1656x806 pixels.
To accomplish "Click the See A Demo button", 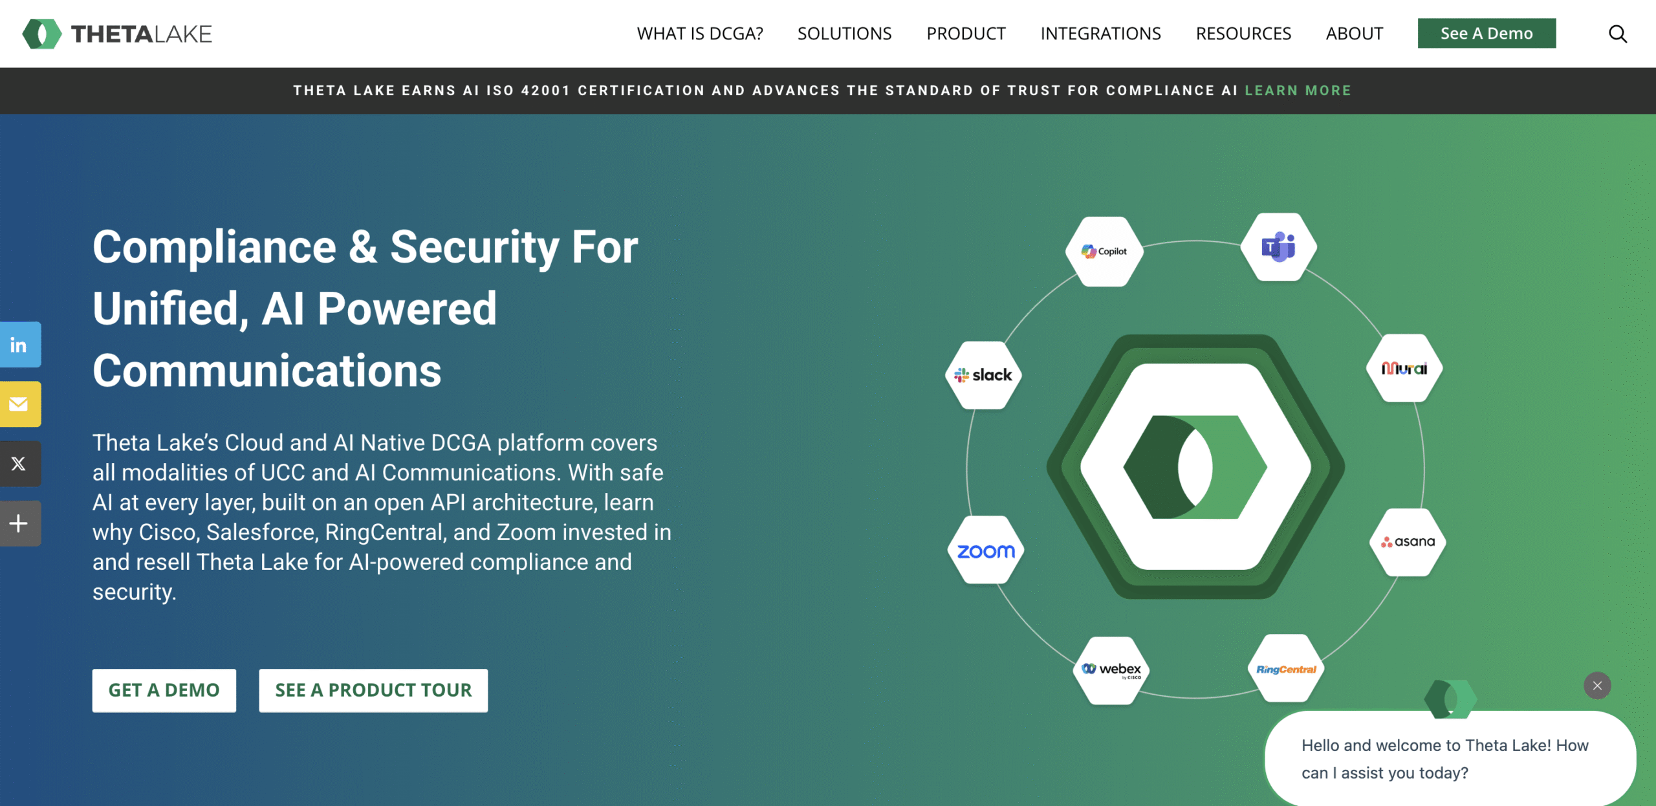I will tap(1487, 34).
